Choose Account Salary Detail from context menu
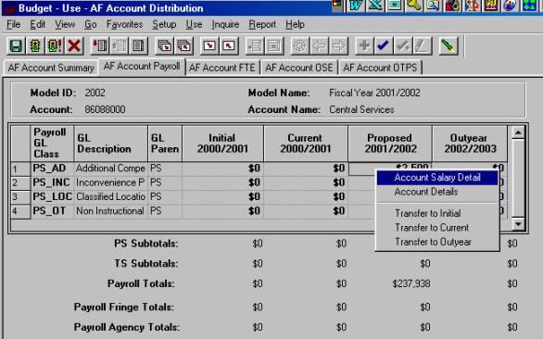The image size is (543, 339). click(x=437, y=178)
